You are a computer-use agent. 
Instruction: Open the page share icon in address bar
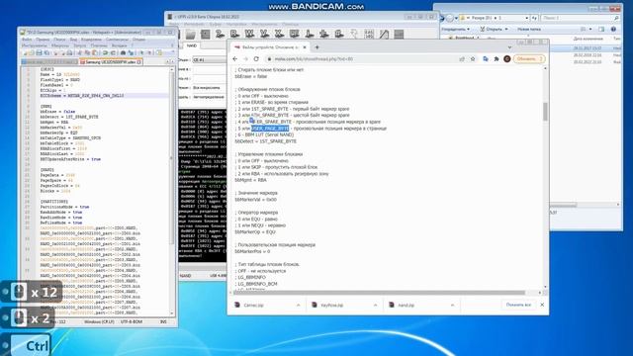462,59
